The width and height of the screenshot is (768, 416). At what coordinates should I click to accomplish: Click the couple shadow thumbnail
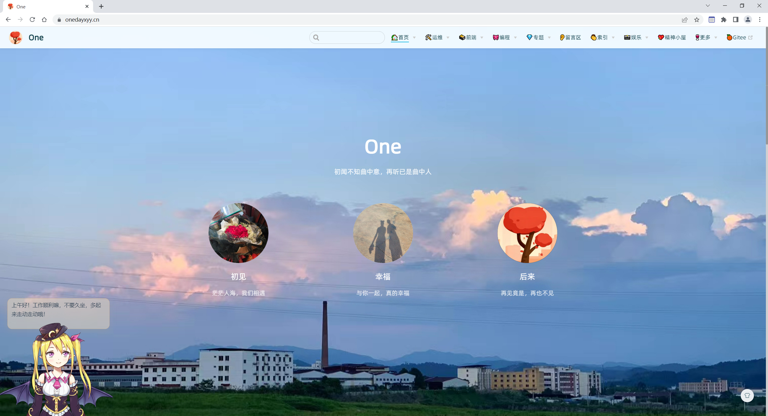(383, 233)
